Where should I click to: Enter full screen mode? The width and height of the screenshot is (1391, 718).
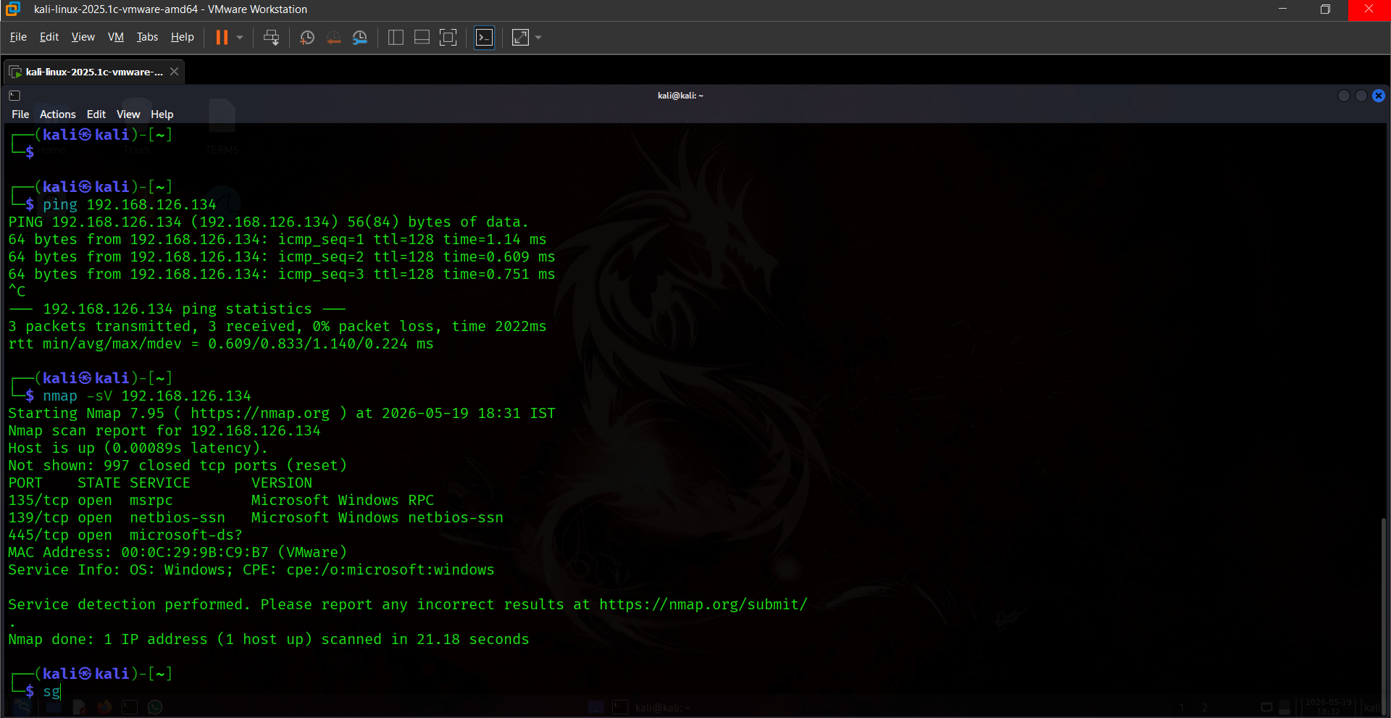click(x=448, y=38)
